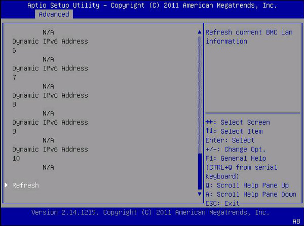Click the N/A value above Address 6
This screenshot has height=226, width=304.
tap(48, 32)
